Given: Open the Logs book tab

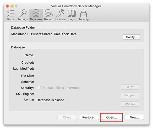Looking at the screenshot, I should tap(72, 15).
